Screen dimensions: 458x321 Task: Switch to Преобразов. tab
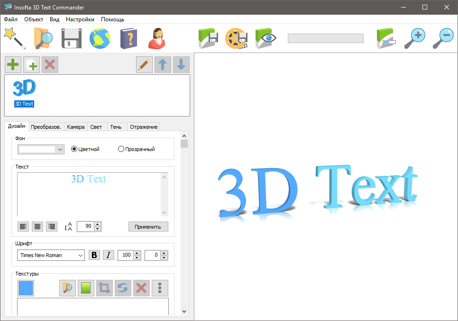[x=46, y=127]
